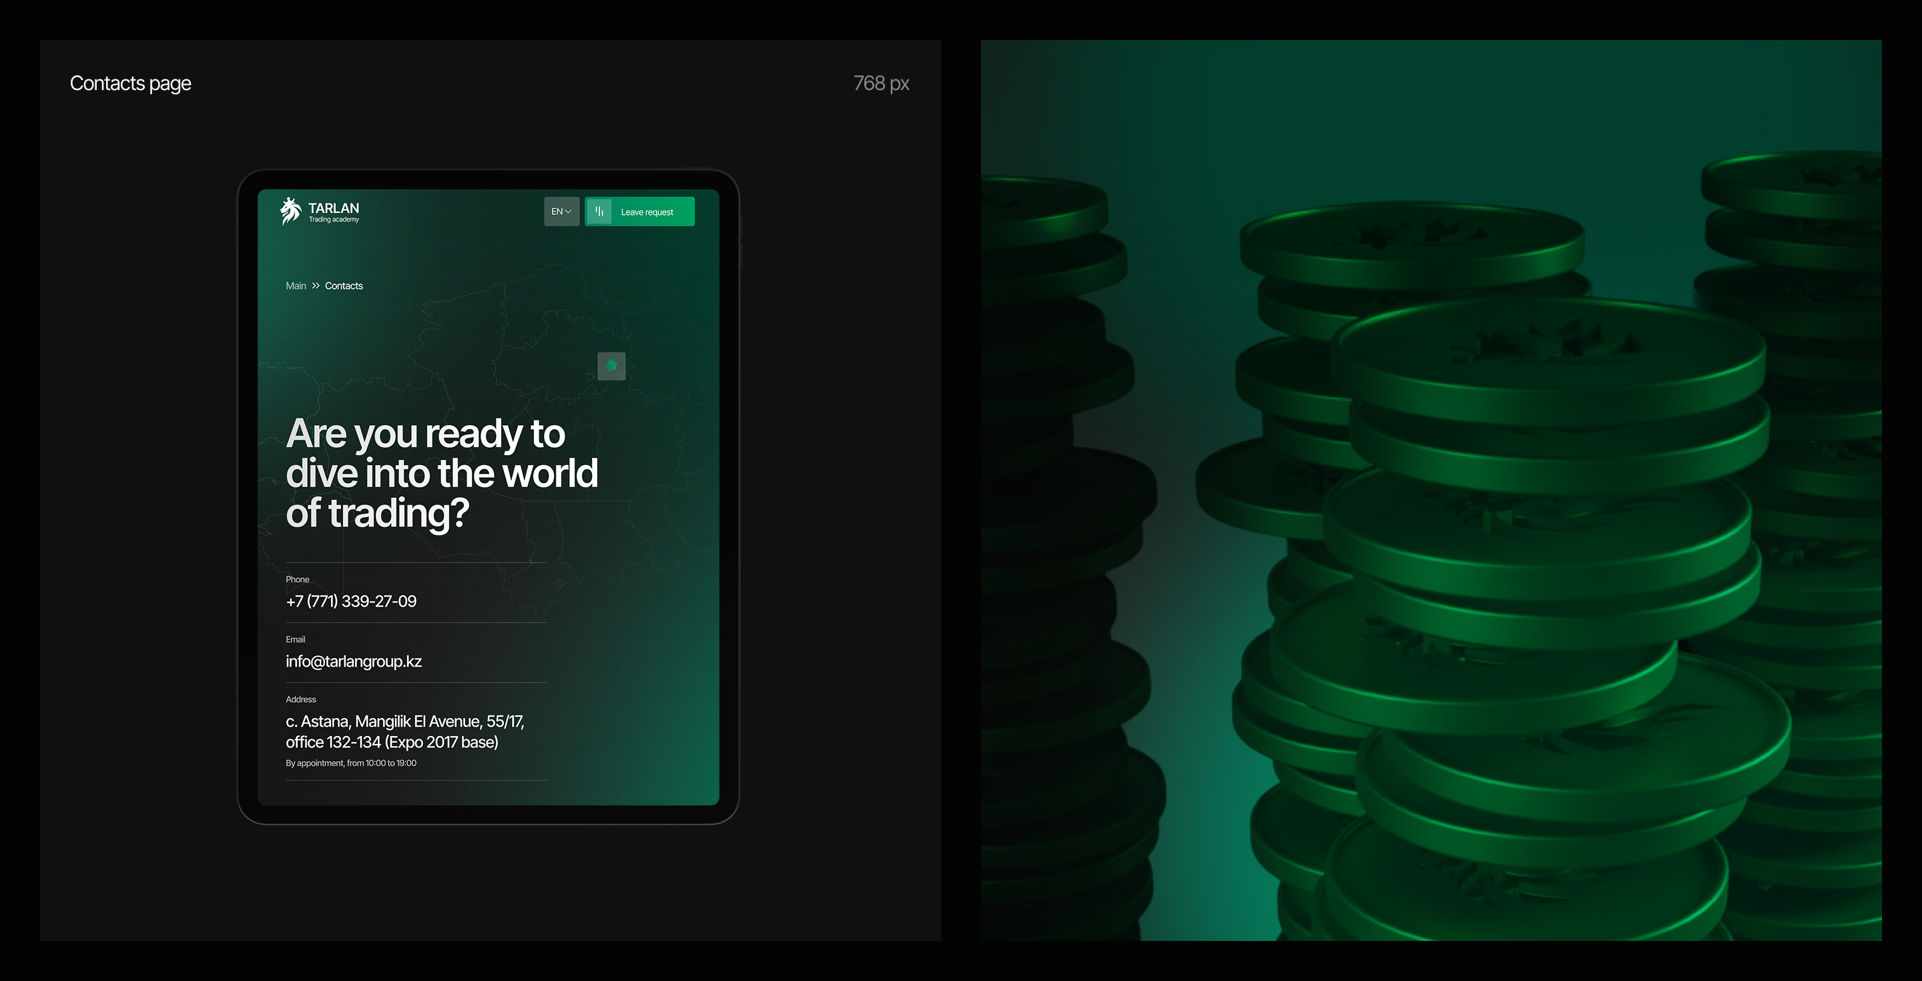Click the Tarlan eagle logo icon
The height and width of the screenshot is (981, 1922).
(x=290, y=211)
